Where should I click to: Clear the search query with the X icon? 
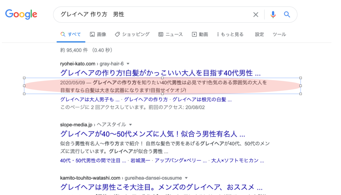(256, 15)
